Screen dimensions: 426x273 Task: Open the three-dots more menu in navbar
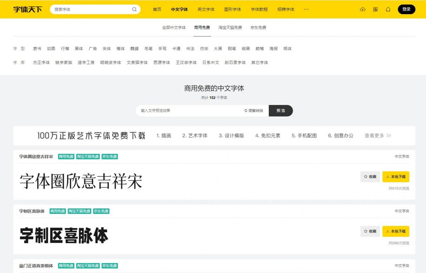[x=306, y=10]
